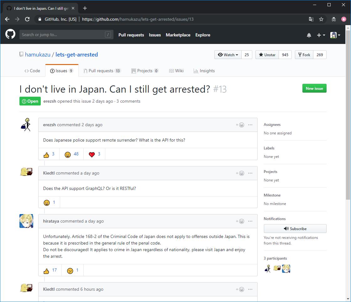Add reaction to hirataya's comment
The width and height of the screenshot is (351, 302).
point(240,221)
